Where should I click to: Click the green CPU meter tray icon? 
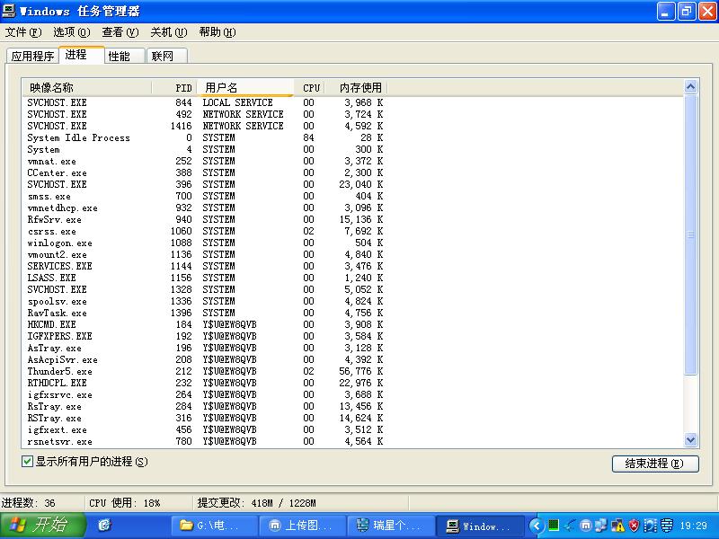[x=554, y=526]
